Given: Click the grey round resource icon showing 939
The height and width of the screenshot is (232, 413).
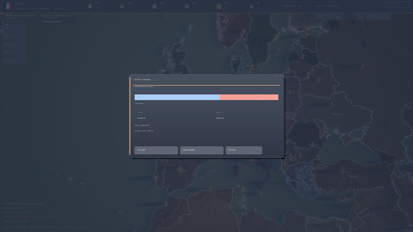Looking at the screenshot, I should 154,6.
